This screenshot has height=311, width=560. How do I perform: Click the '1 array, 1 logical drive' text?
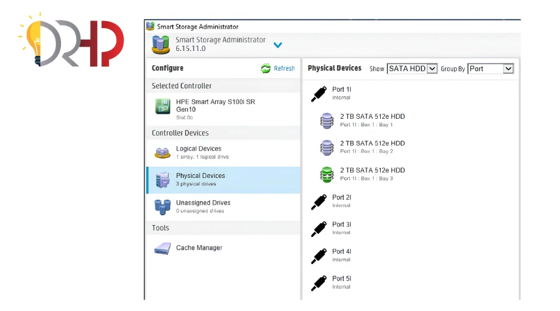(202, 157)
